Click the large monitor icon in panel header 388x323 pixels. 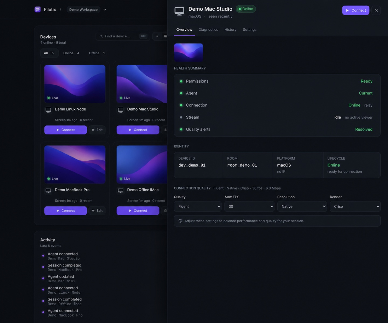179,11
